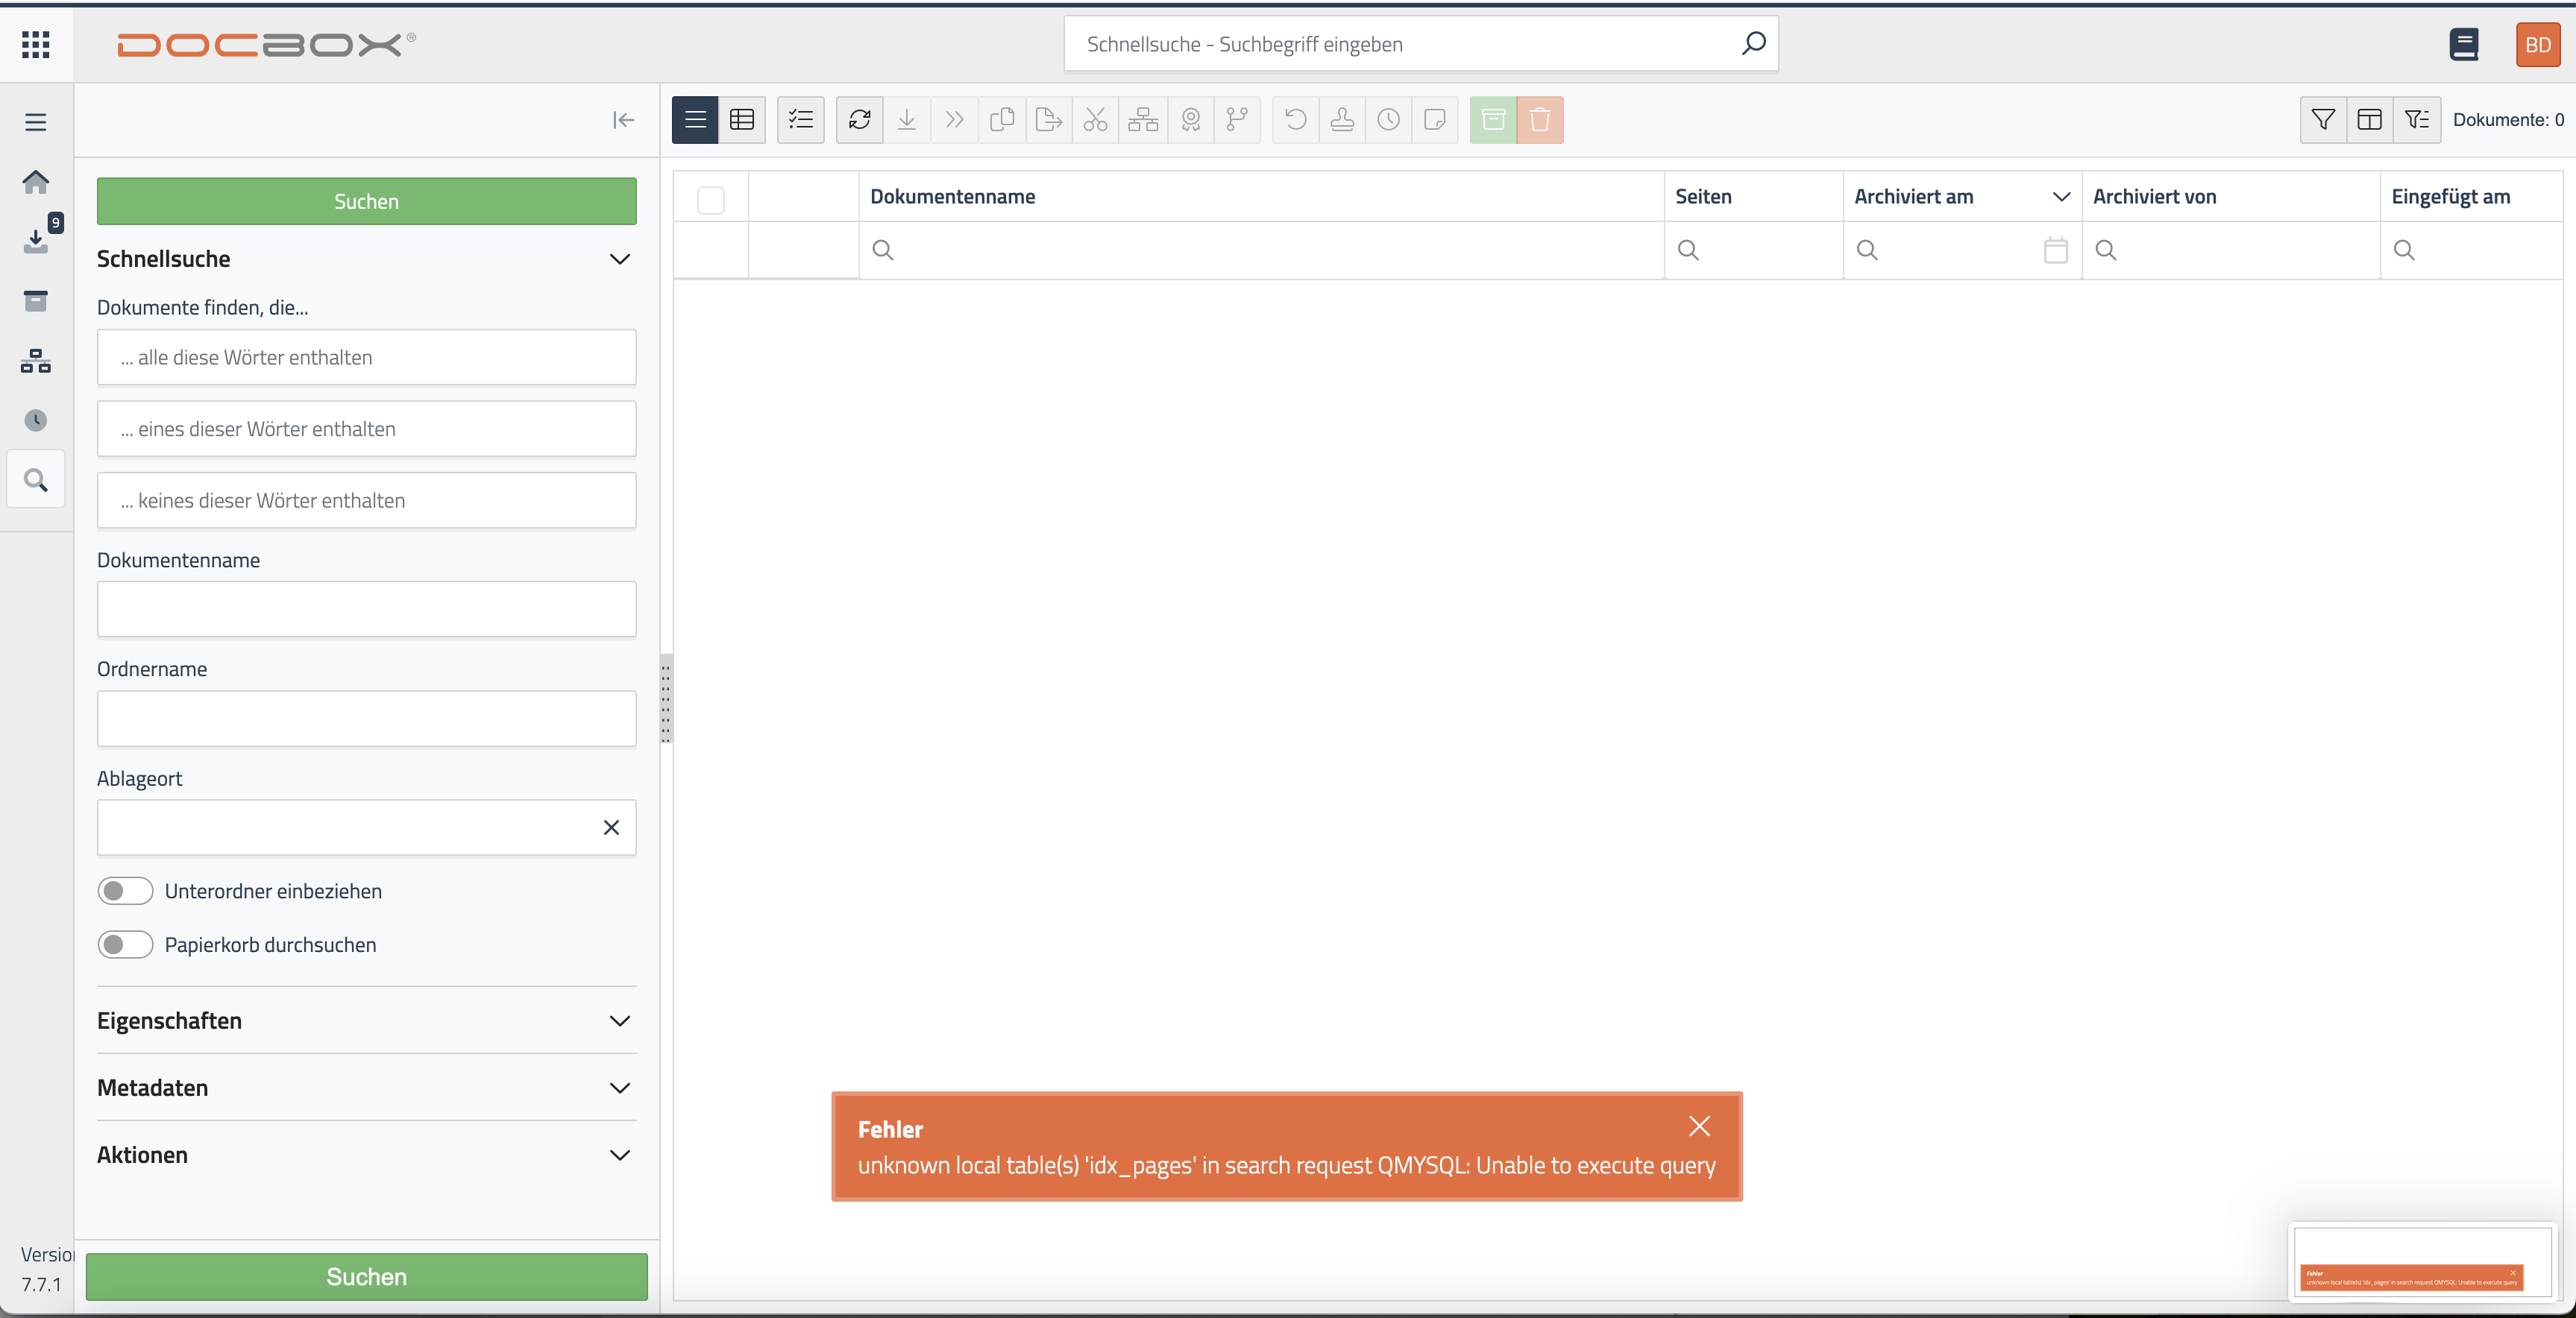Viewport: 2576px width, 1318px height.
Task: Open the column layout chooser icon
Action: 2370,120
